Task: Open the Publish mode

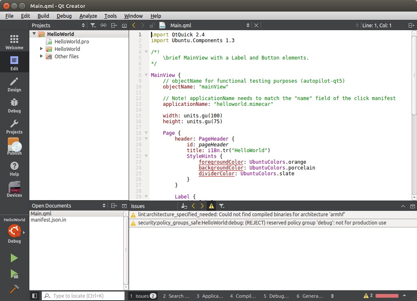Action: point(14,147)
